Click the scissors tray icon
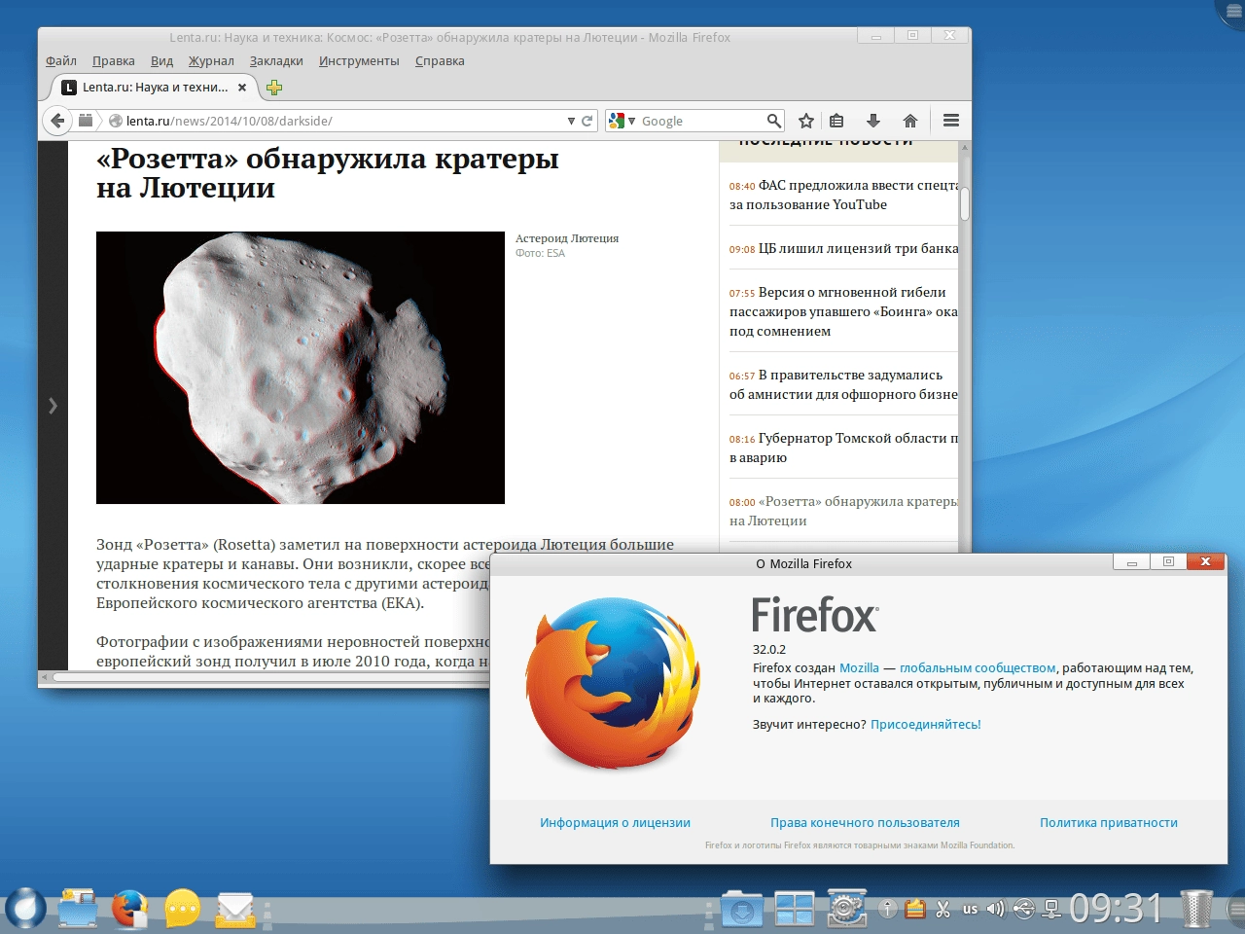The height and width of the screenshot is (934, 1245). point(943,909)
